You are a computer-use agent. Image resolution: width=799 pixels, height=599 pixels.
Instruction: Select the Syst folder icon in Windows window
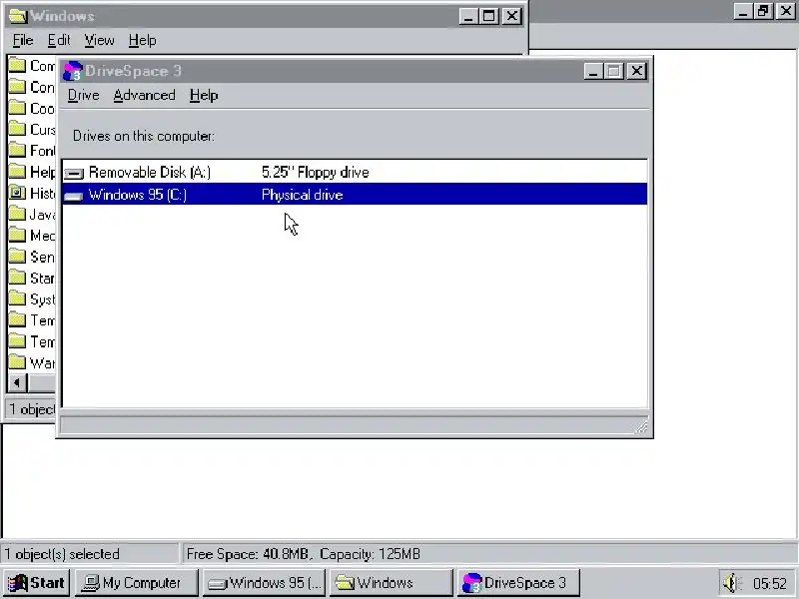[17, 299]
